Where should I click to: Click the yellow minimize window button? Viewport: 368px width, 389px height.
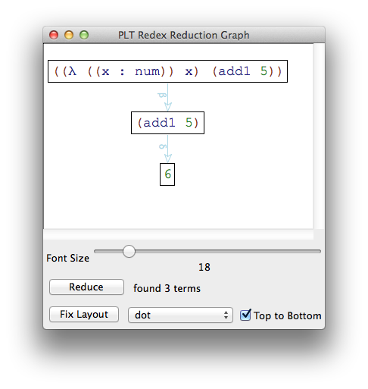69,35
